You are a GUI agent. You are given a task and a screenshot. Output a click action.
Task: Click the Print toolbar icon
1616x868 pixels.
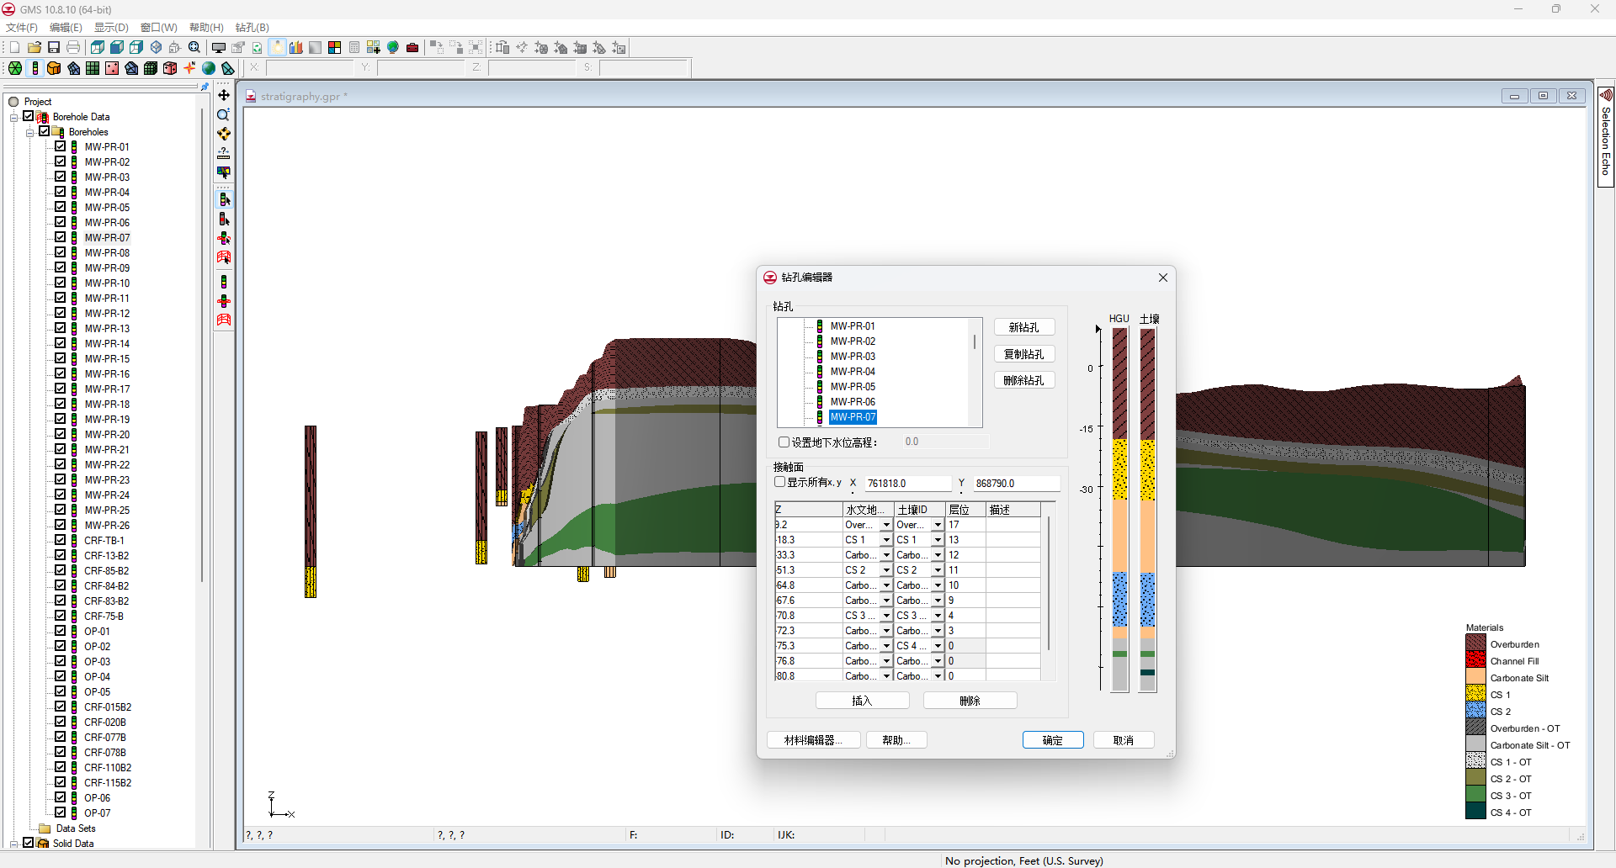[73, 48]
